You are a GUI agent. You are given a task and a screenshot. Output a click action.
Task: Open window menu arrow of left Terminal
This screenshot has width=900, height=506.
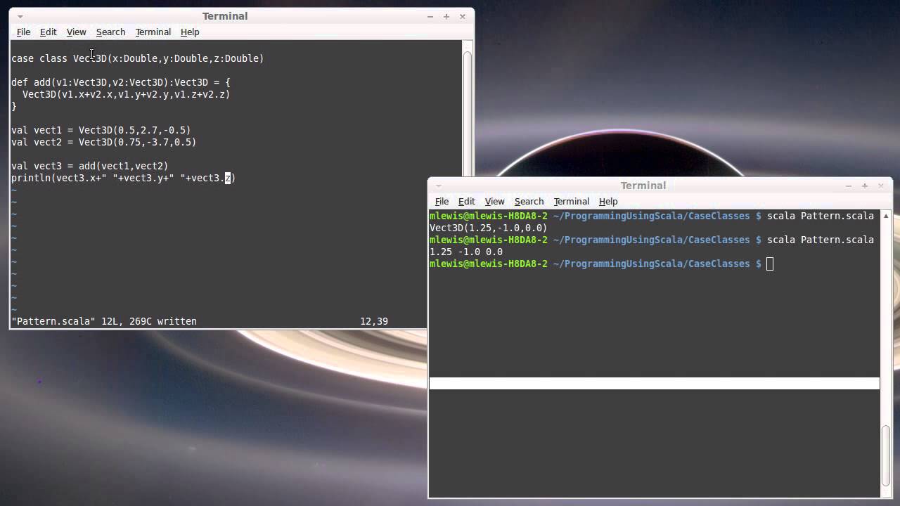pos(20,16)
